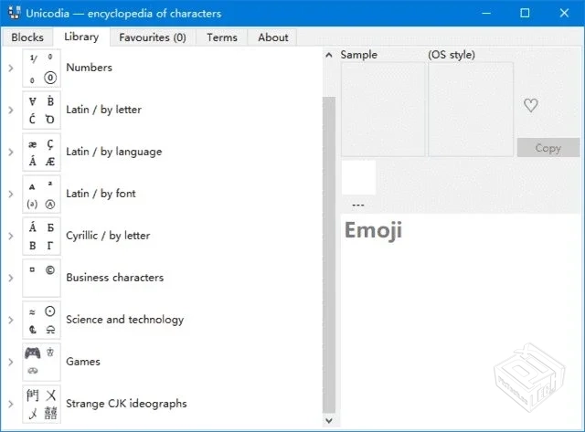Click the Latin by language thumbnail icon

click(x=41, y=153)
